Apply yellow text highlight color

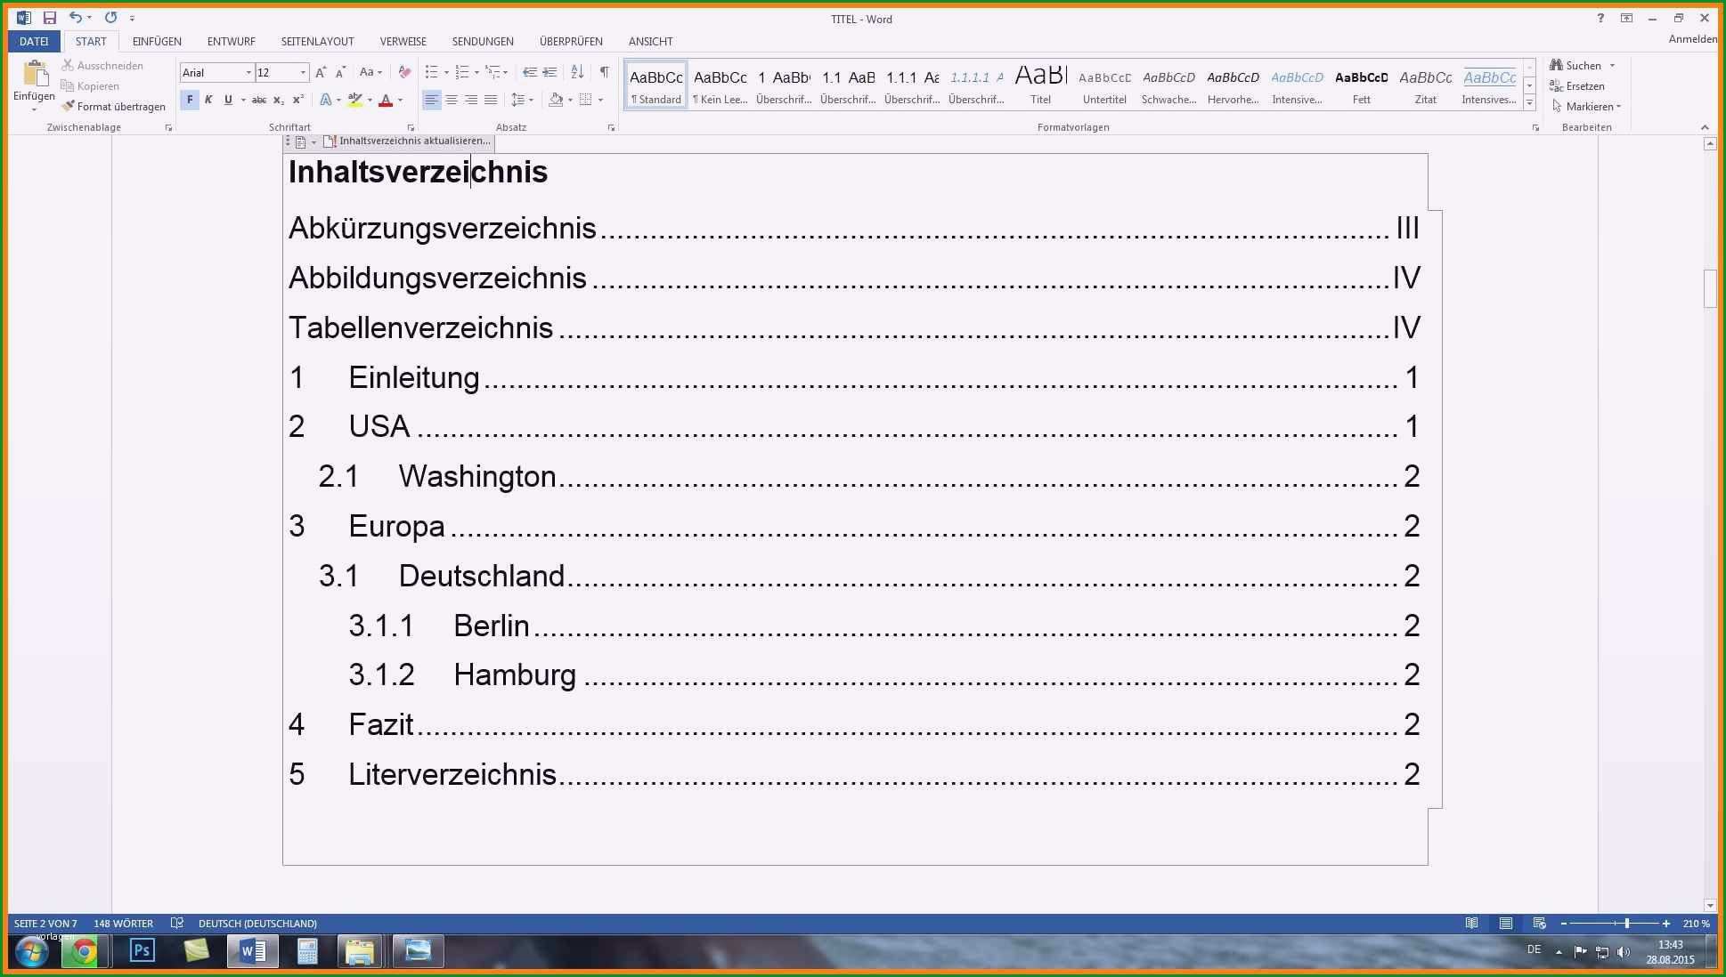tap(355, 101)
